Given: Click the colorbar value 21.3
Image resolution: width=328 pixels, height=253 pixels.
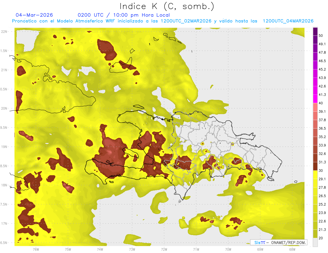Looking at the screenshot, I should (322, 230).
